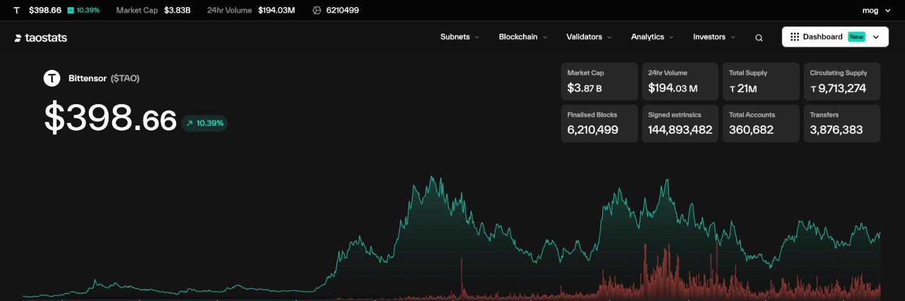The height and width of the screenshot is (301, 905).
Task: Click the large $398.66 price
Action: click(x=110, y=118)
